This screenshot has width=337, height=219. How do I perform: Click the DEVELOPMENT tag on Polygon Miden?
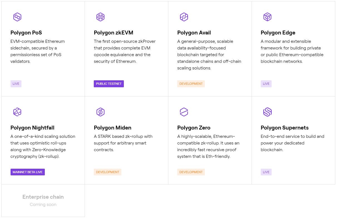tap(107, 172)
